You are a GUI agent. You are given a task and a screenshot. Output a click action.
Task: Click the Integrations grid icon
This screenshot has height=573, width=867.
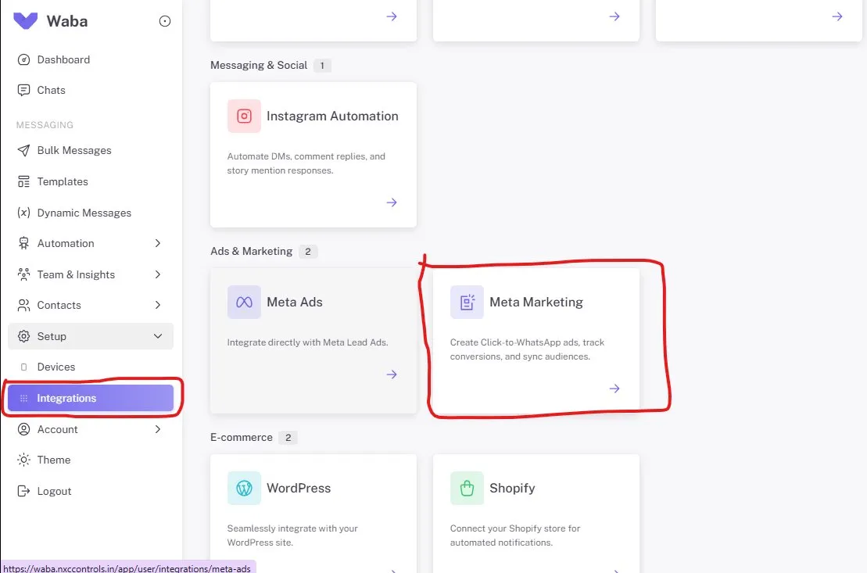[x=23, y=398]
